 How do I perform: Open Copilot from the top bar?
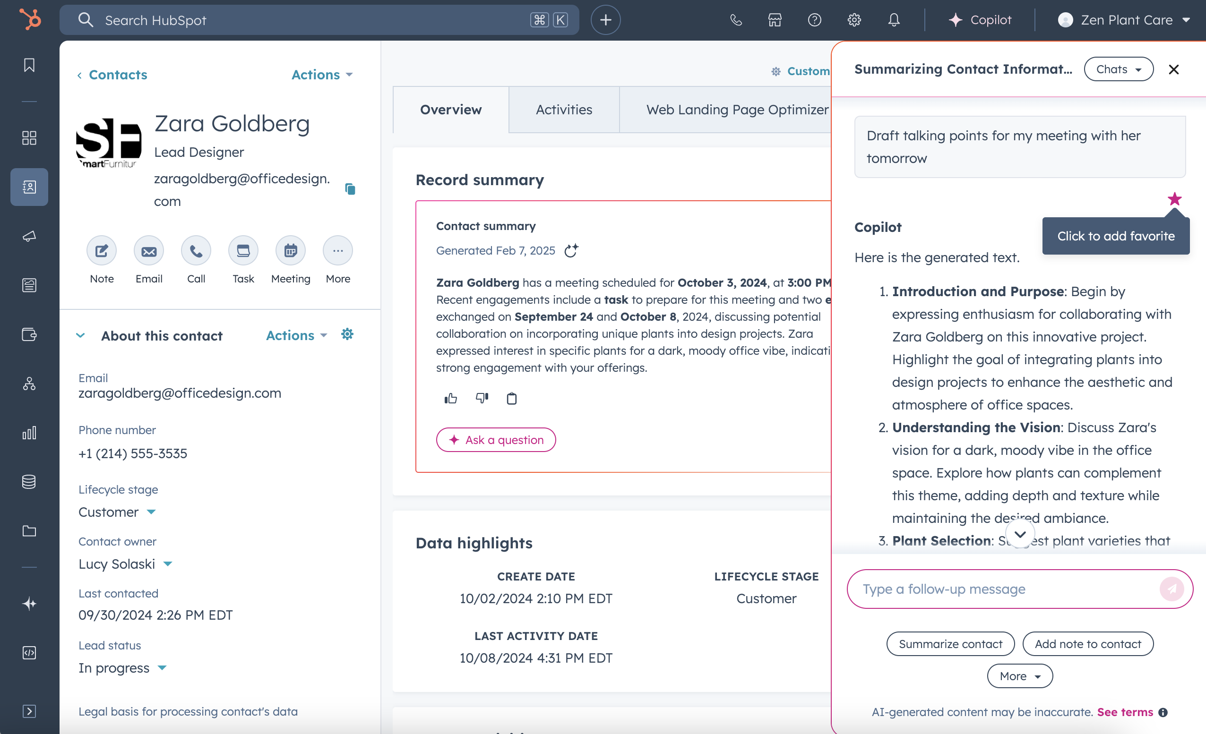[x=980, y=19]
